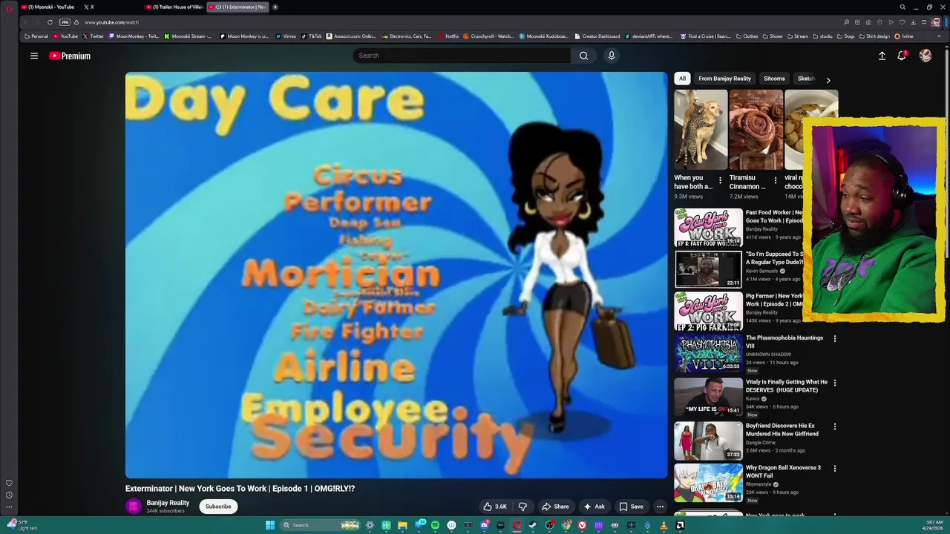Open the Clothes bookmarks folder

747,36
